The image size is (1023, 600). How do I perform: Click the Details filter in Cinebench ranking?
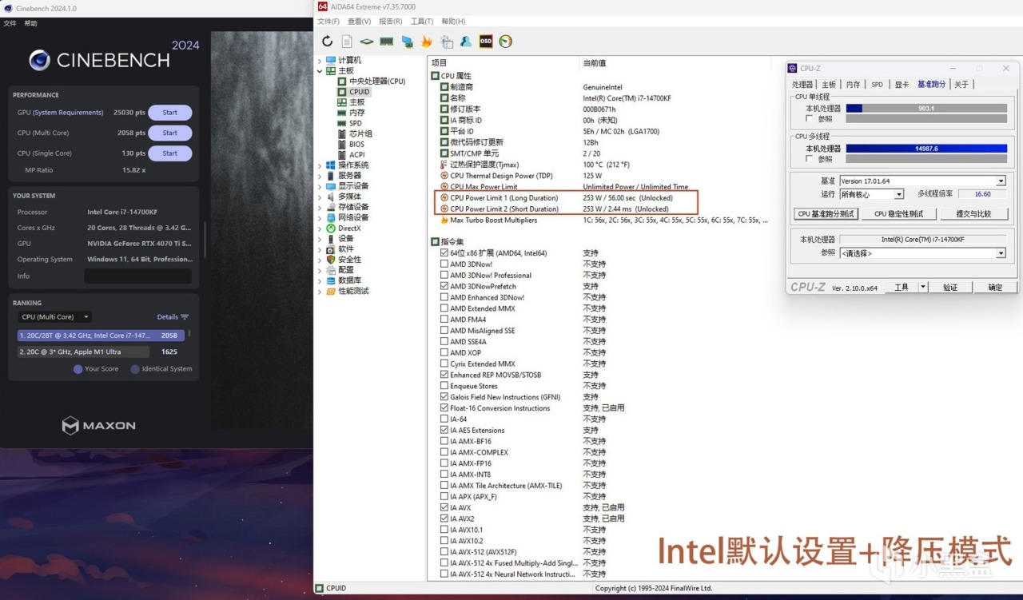173,317
